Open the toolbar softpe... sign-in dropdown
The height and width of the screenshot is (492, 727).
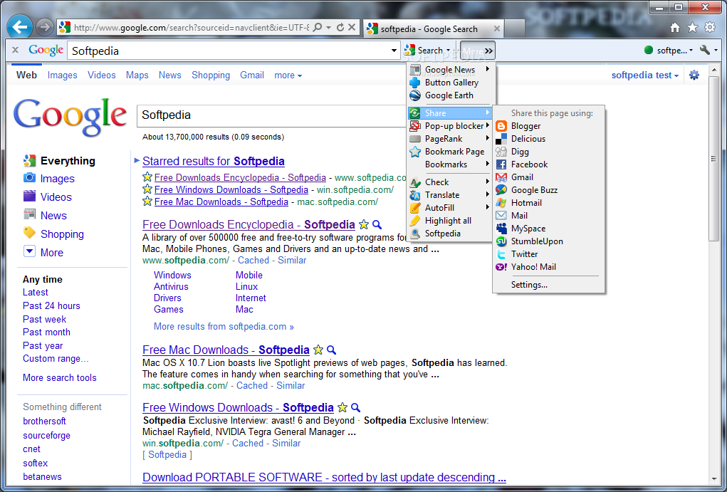point(669,50)
